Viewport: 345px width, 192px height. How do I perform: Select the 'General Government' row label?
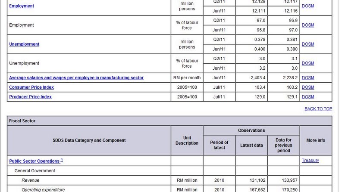point(35,171)
